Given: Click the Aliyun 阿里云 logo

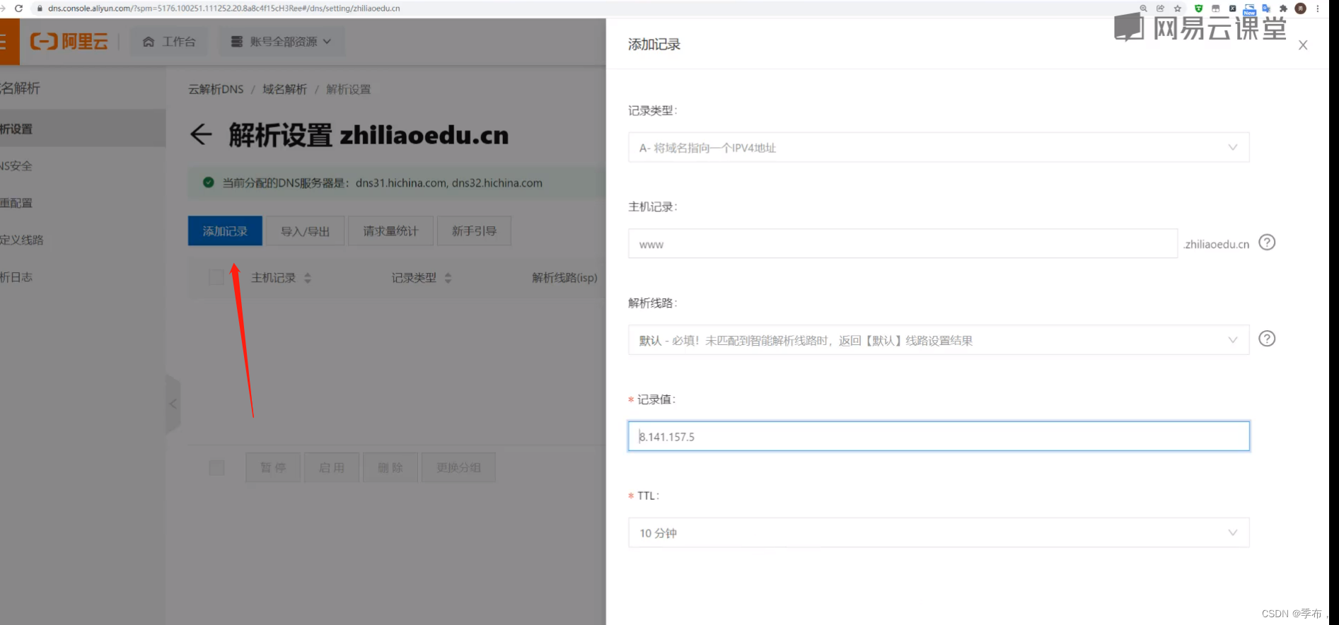Looking at the screenshot, I should point(69,42).
